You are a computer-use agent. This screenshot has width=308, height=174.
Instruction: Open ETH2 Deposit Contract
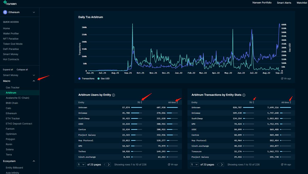pos(19,124)
